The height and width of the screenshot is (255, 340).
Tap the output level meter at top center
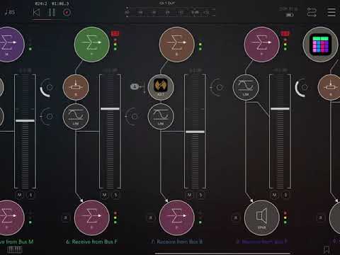[x=170, y=12]
